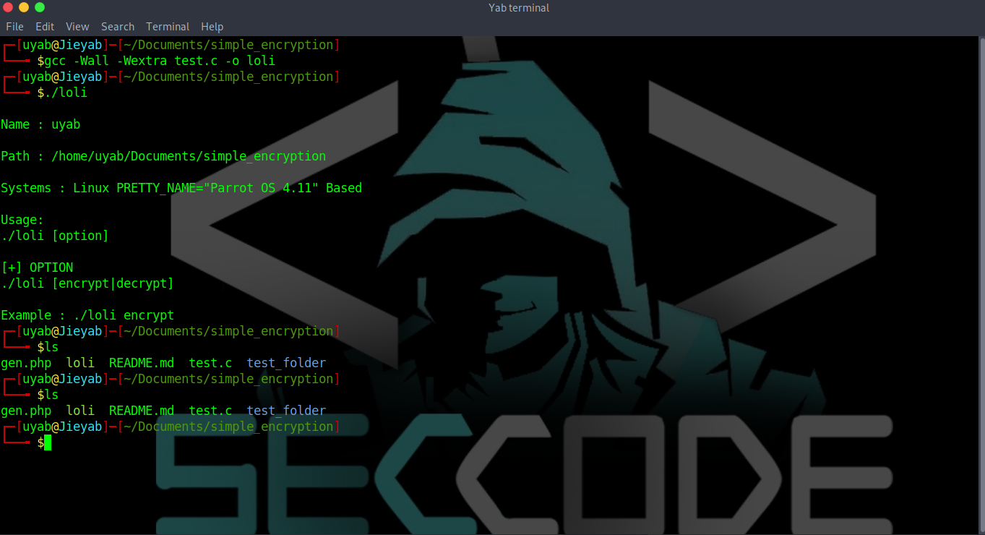Viewport: 985px width, 535px height.
Task: Click 'Parrot OS 4.11' in the Systems line
Action: pyautogui.click(x=261, y=188)
